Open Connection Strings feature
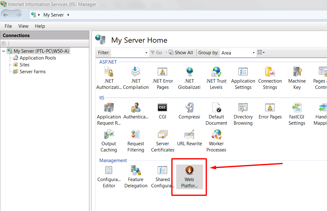The image size is (327, 211). pyautogui.click(x=270, y=78)
